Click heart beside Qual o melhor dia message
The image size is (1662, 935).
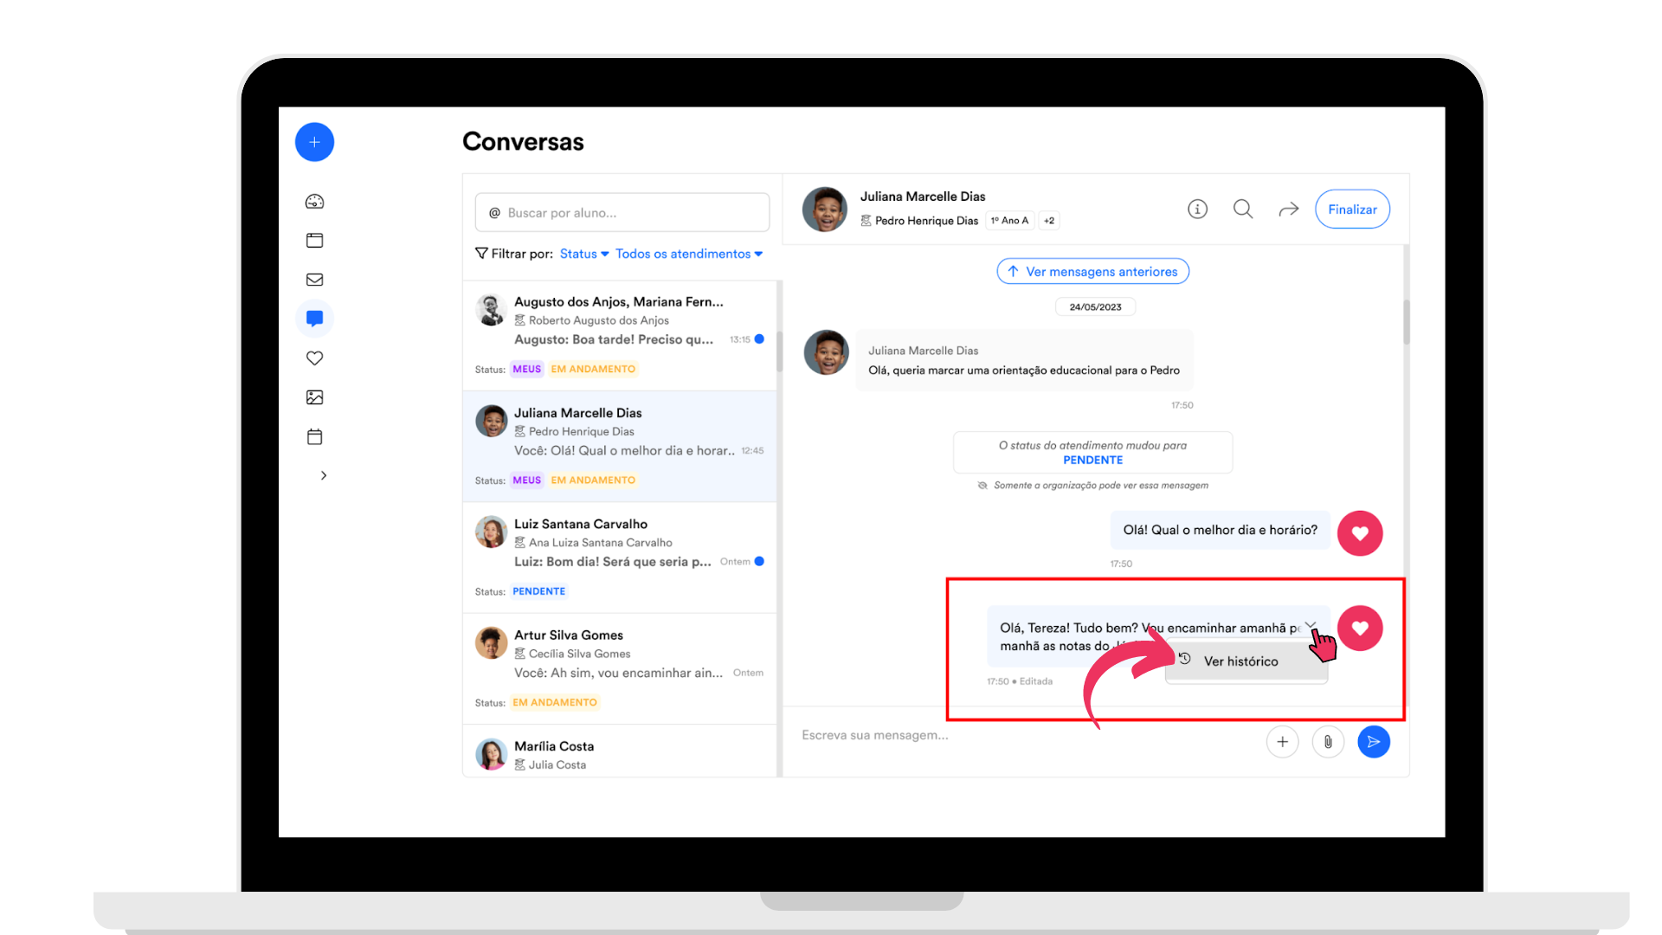pyautogui.click(x=1360, y=533)
